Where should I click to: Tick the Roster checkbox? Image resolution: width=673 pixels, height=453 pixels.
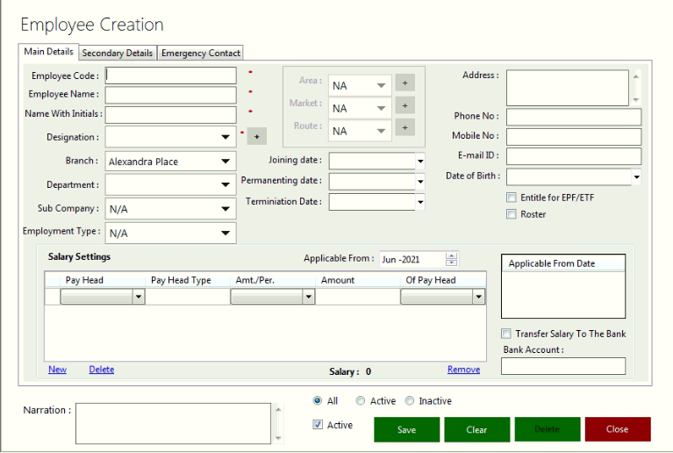(x=512, y=214)
